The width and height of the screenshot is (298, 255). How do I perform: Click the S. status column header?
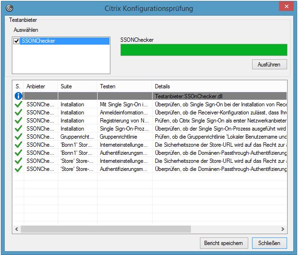pos(18,86)
